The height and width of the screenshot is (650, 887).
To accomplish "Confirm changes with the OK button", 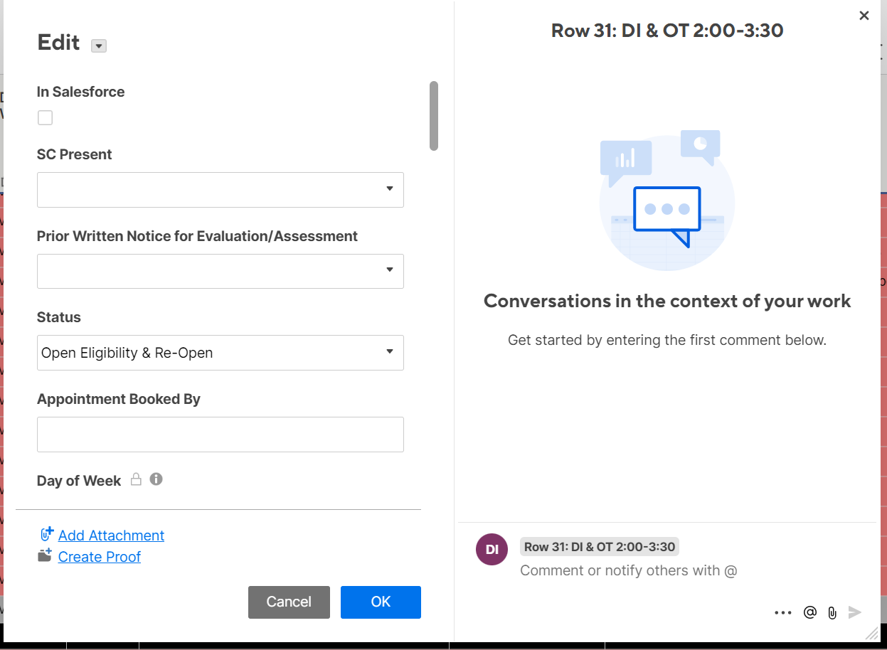I will pyautogui.click(x=381, y=602).
